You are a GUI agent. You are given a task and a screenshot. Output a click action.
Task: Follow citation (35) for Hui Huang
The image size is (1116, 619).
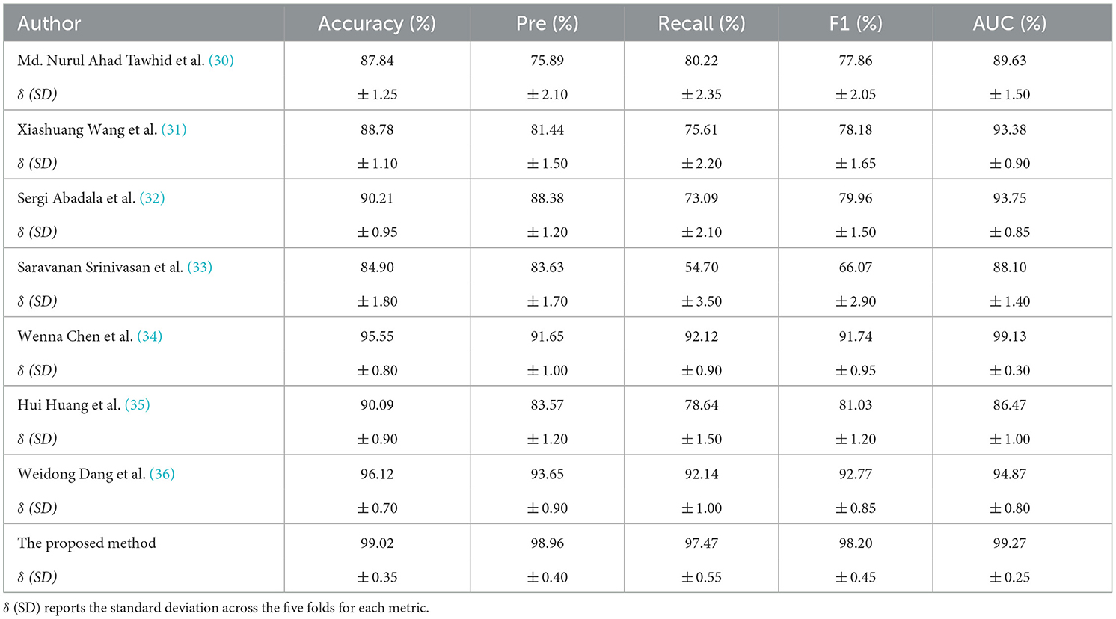137,405
